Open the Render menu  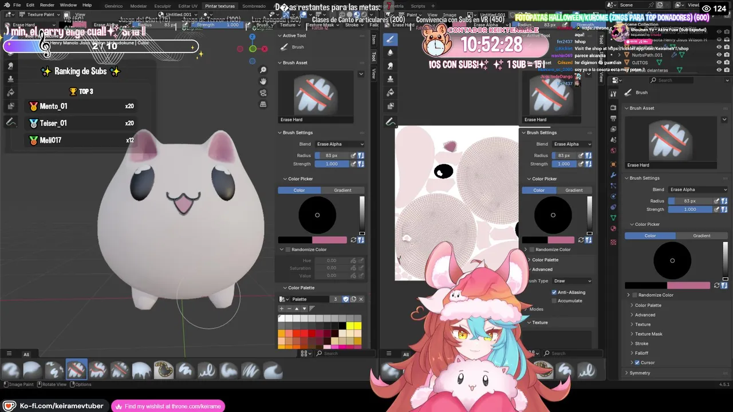point(47,5)
